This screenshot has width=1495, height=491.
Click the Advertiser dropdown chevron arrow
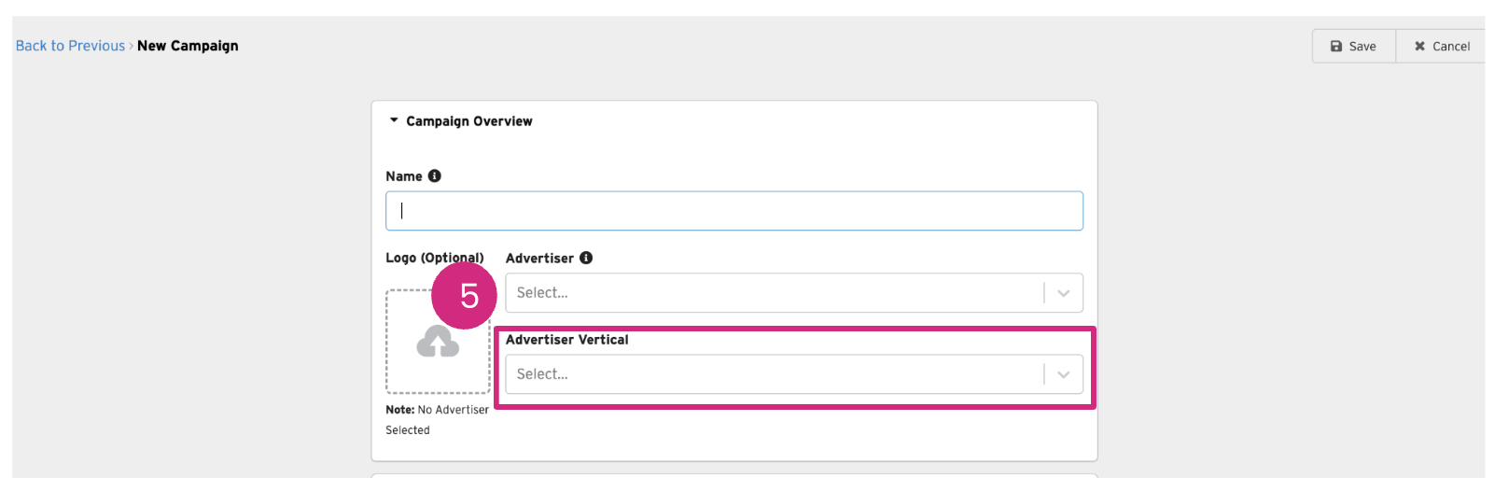point(1063,293)
